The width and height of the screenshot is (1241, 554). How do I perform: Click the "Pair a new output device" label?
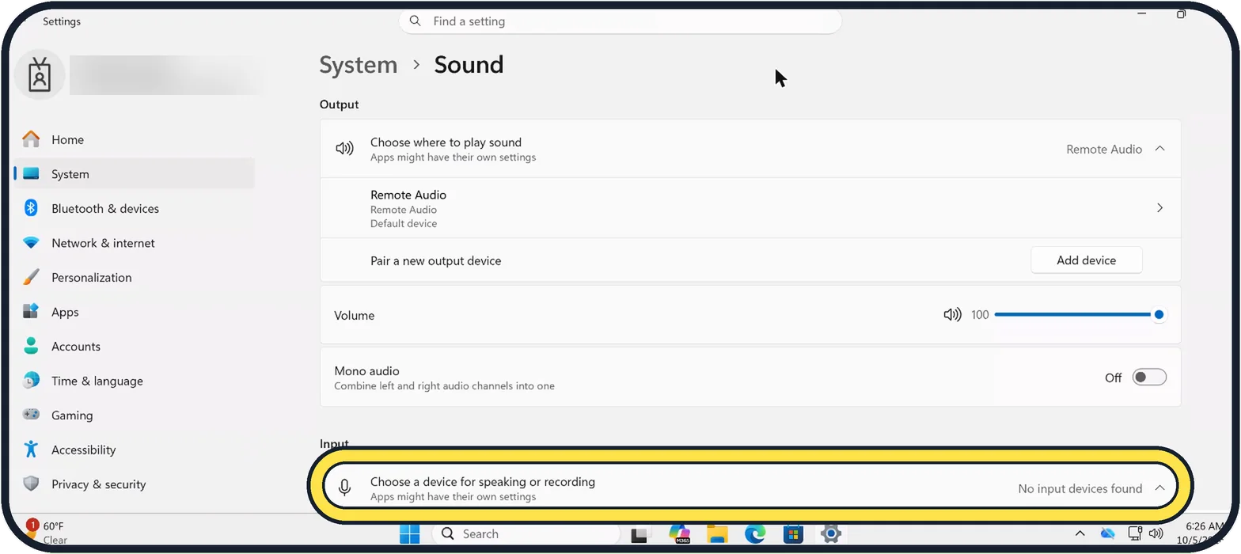coord(435,260)
